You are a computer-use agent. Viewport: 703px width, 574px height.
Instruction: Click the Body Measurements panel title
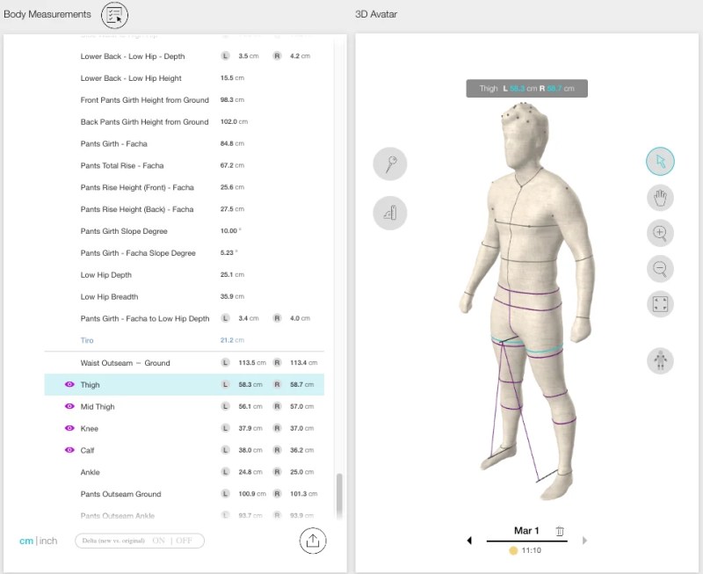[47, 14]
